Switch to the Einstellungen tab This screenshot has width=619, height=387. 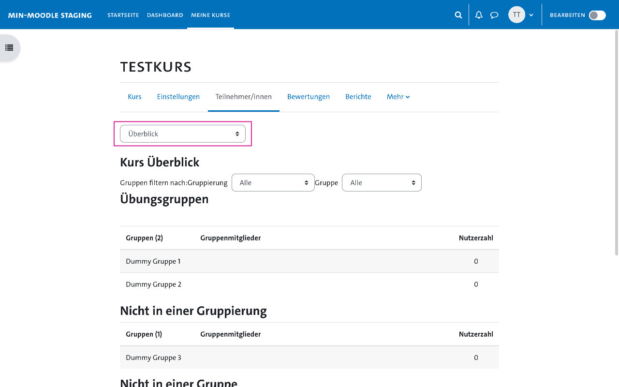pyautogui.click(x=178, y=97)
